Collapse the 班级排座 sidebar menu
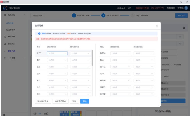The image size is (190, 116). point(24,15)
